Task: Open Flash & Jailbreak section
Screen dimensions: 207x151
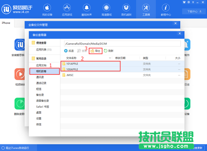Action: coord(126,10)
